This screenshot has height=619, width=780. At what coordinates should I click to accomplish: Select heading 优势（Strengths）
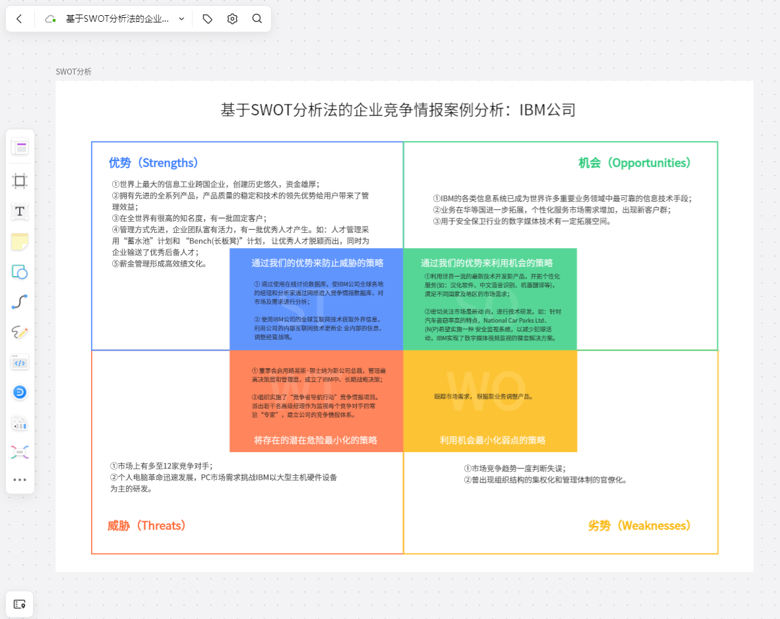coord(153,163)
